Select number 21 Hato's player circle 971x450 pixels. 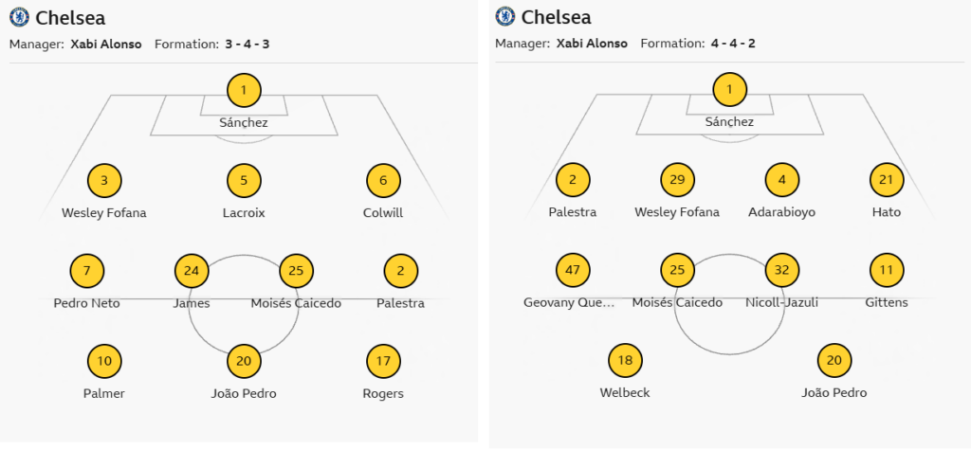887,179
